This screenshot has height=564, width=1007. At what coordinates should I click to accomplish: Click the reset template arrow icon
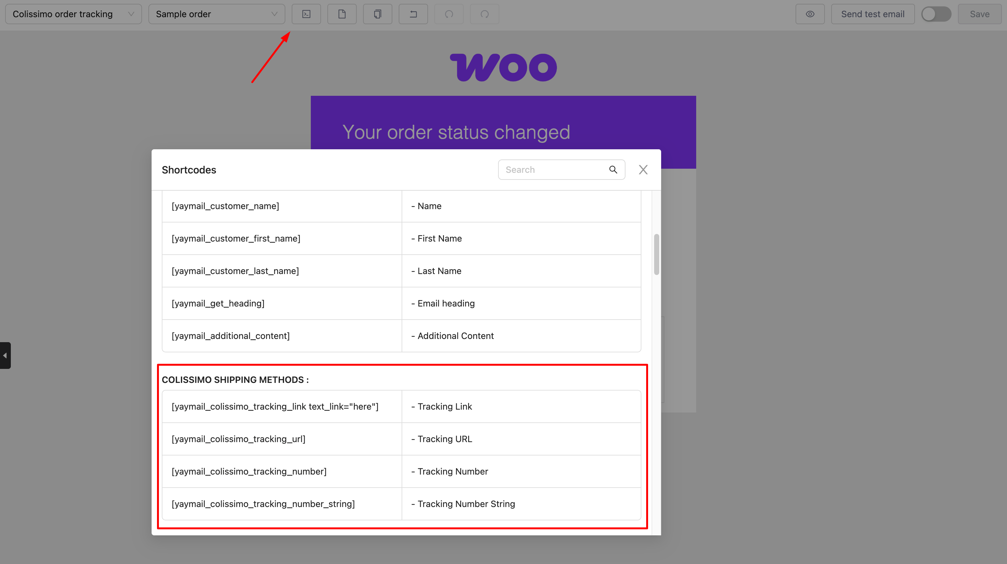(x=413, y=14)
